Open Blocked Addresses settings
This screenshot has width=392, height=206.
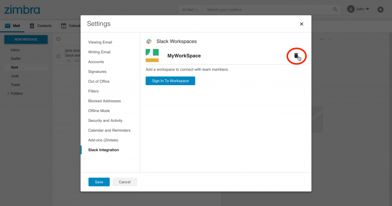[x=104, y=101]
